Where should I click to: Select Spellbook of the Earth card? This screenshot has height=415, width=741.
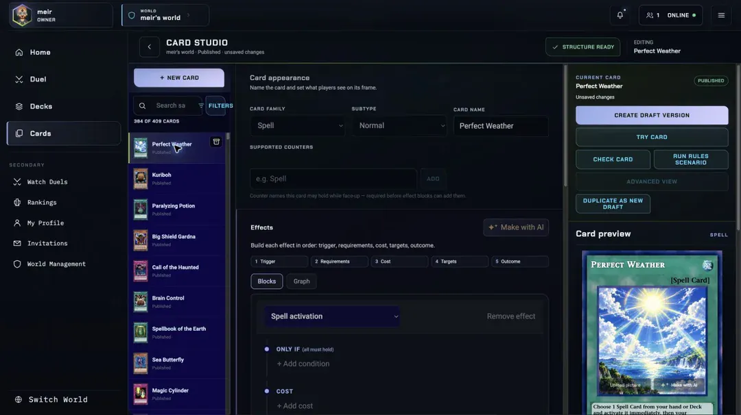(x=177, y=332)
